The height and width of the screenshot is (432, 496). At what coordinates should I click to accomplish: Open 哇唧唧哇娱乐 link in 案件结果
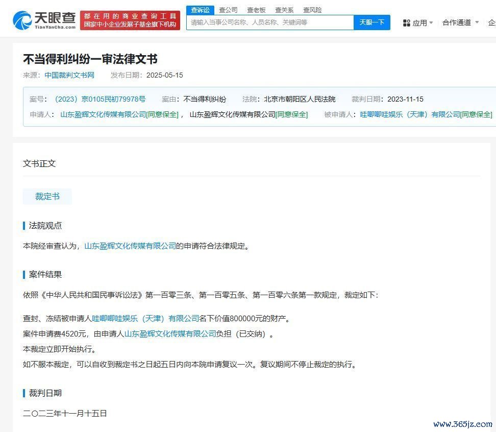coord(145,318)
